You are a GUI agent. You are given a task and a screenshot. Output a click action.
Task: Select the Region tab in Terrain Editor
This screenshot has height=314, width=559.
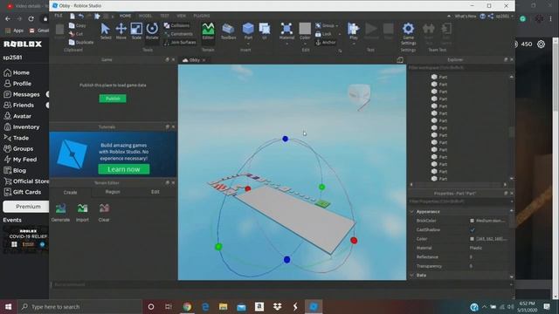click(113, 192)
